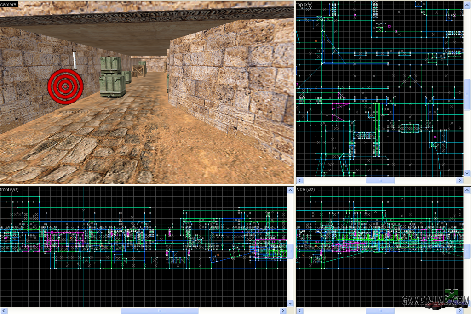
Task: Click the vertical scrollbar thumb of top view
Action: (467, 94)
